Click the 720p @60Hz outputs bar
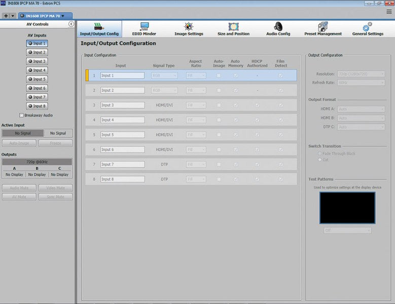395x304 pixels. [37, 162]
